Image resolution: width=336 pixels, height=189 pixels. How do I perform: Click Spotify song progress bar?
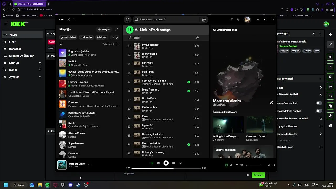tap(166, 168)
